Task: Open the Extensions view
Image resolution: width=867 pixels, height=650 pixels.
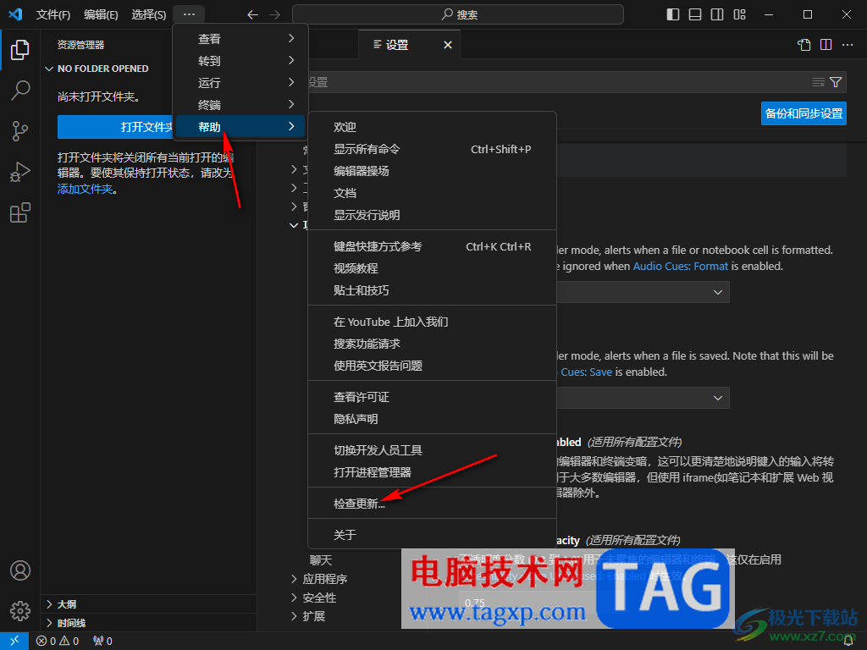Action: pos(20,212)
